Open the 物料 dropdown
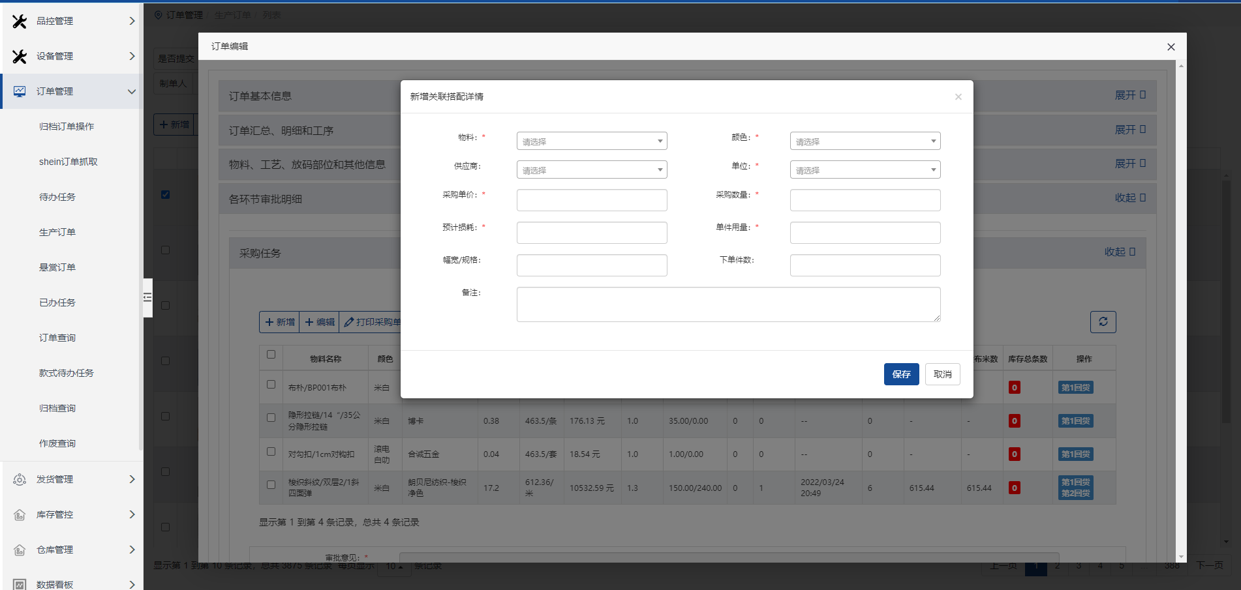Viewport: 1241px width, 590px height. click(x=591, y=141)
